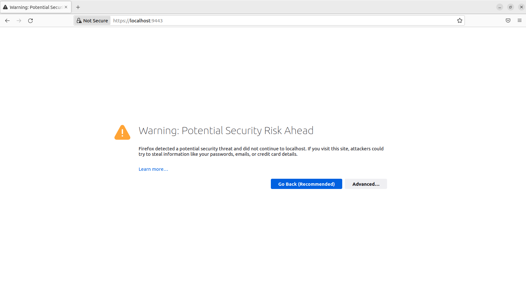The width and height of the screenshot is (526, 286).
Task: Open the Firefox application menu
Action: point(520,20)
